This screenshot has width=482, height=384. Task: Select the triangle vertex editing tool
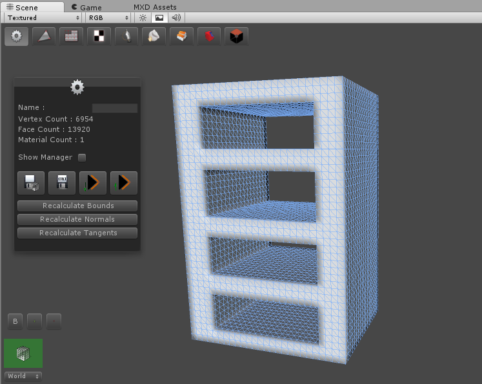click(44, 36)
